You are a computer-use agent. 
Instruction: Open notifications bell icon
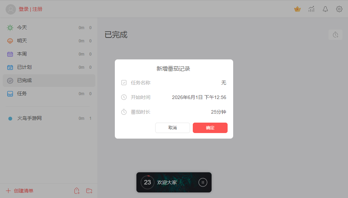(x=325, y=9)
